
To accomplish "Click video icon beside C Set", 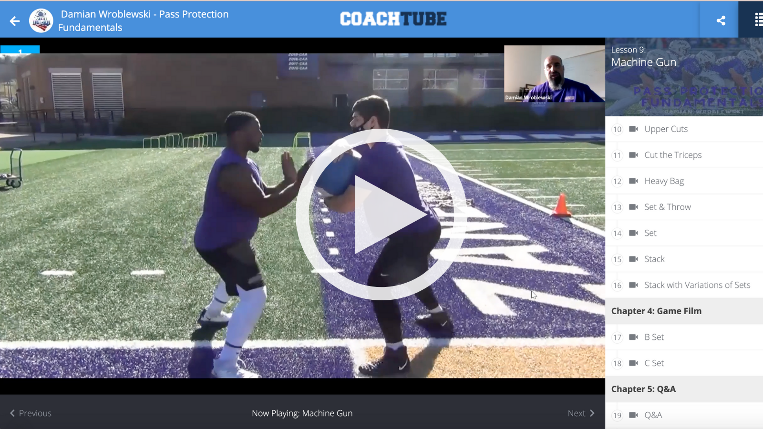I will click(633, 363).
